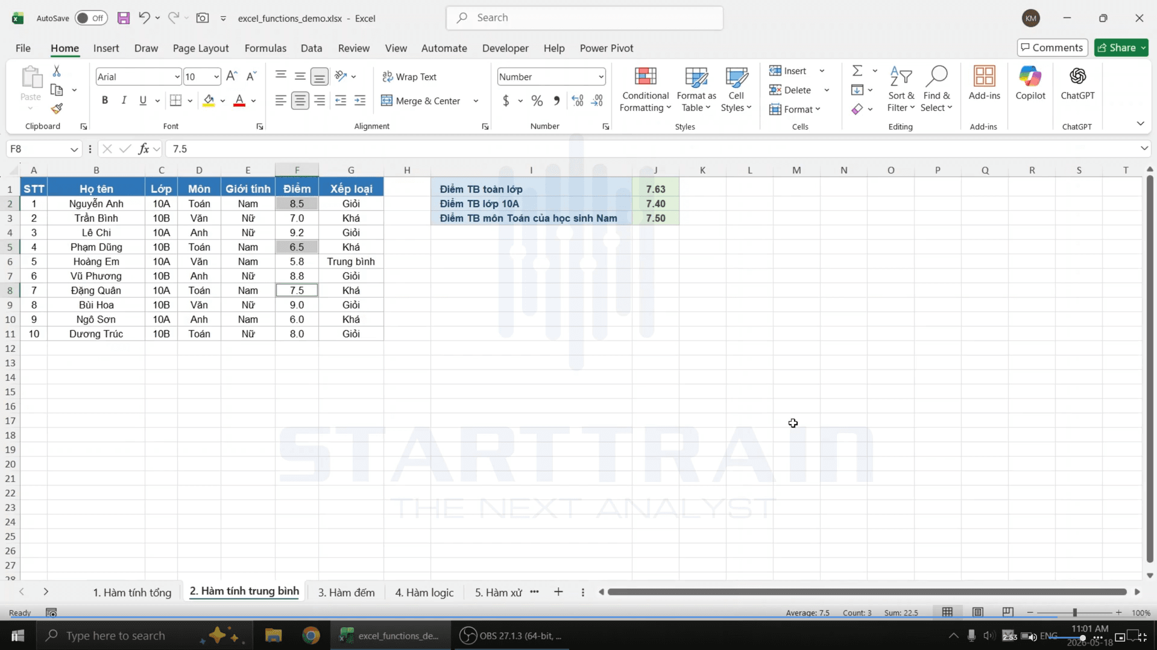Open the Formulas ribbon tab
1157x650 pixels.
click(x=265, y=48)
